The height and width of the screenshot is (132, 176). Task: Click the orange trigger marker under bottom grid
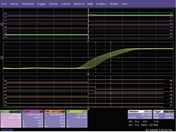click(88, 109)
